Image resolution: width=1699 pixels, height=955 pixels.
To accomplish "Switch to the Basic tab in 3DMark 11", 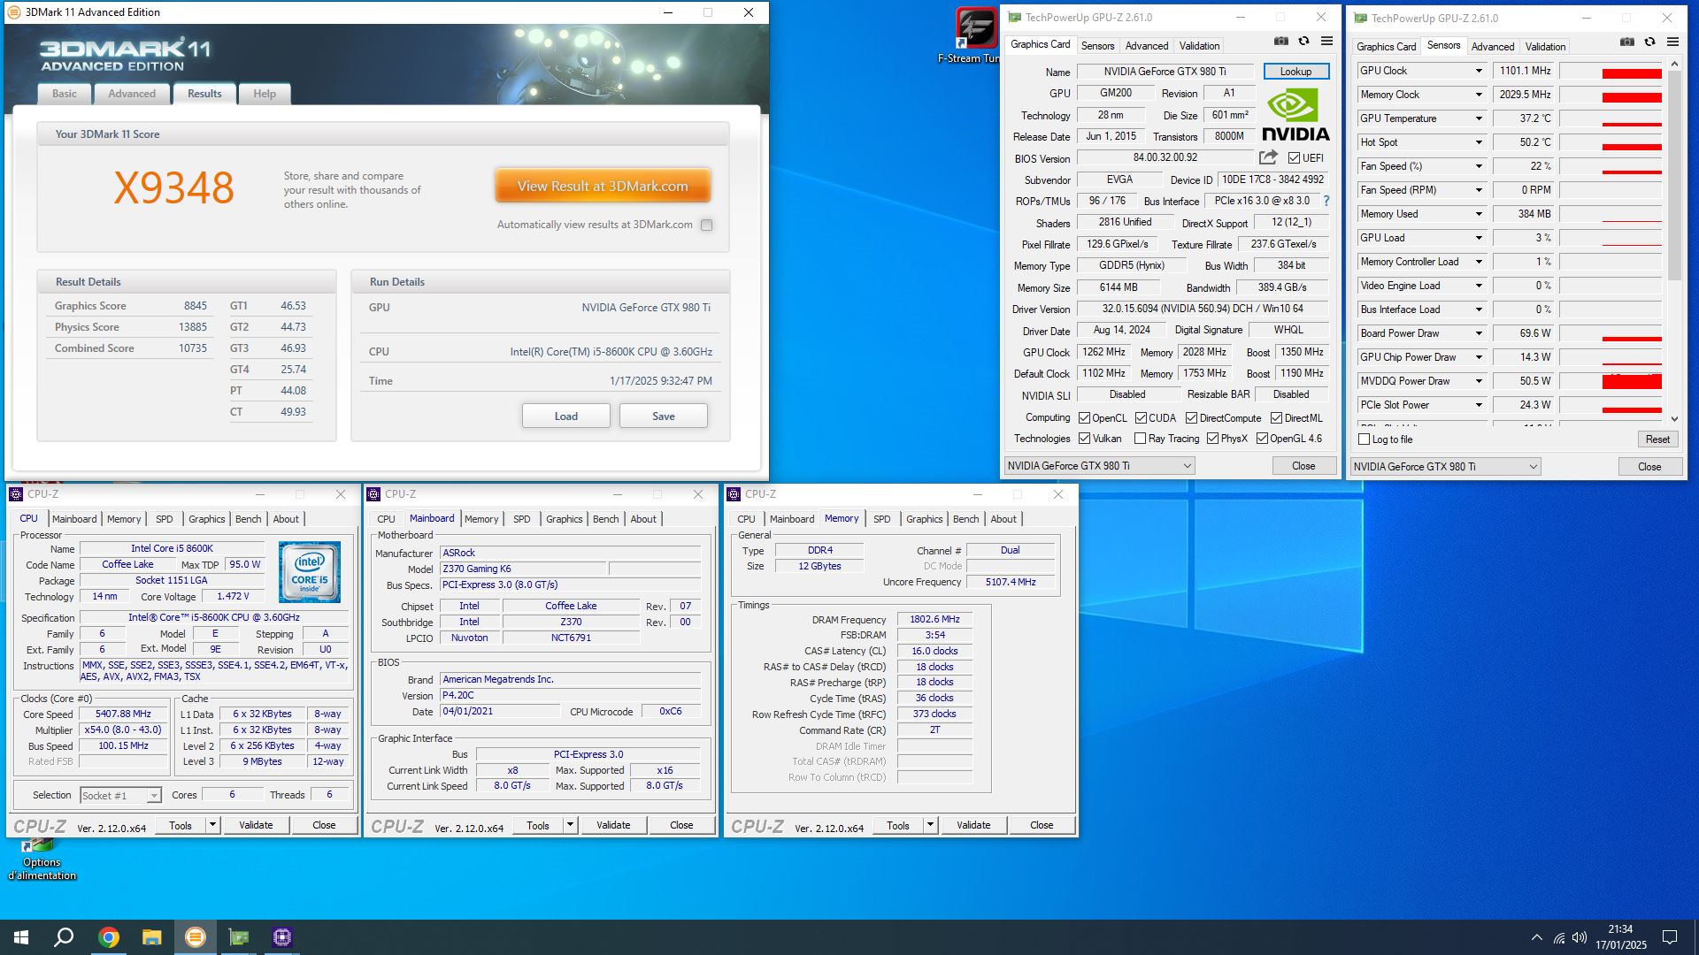I will 64,94.
